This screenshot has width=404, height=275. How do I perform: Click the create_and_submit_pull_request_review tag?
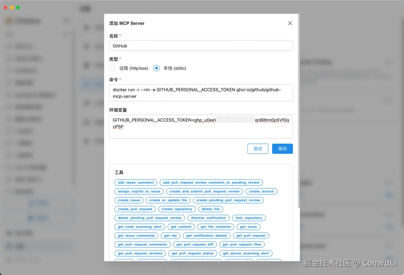click(x=205, y=191)
